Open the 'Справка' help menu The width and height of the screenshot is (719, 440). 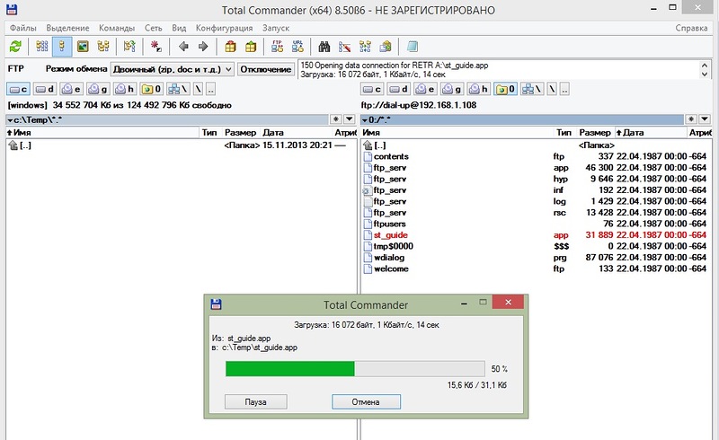coord(691,28)
